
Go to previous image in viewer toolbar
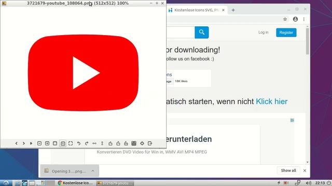click(x=16, y=144)
